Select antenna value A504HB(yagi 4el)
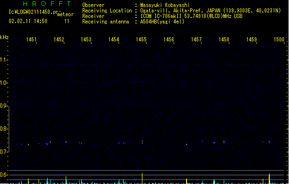This screenshot has height=184, width=289. pyautogui.click(x=162, y=22)
